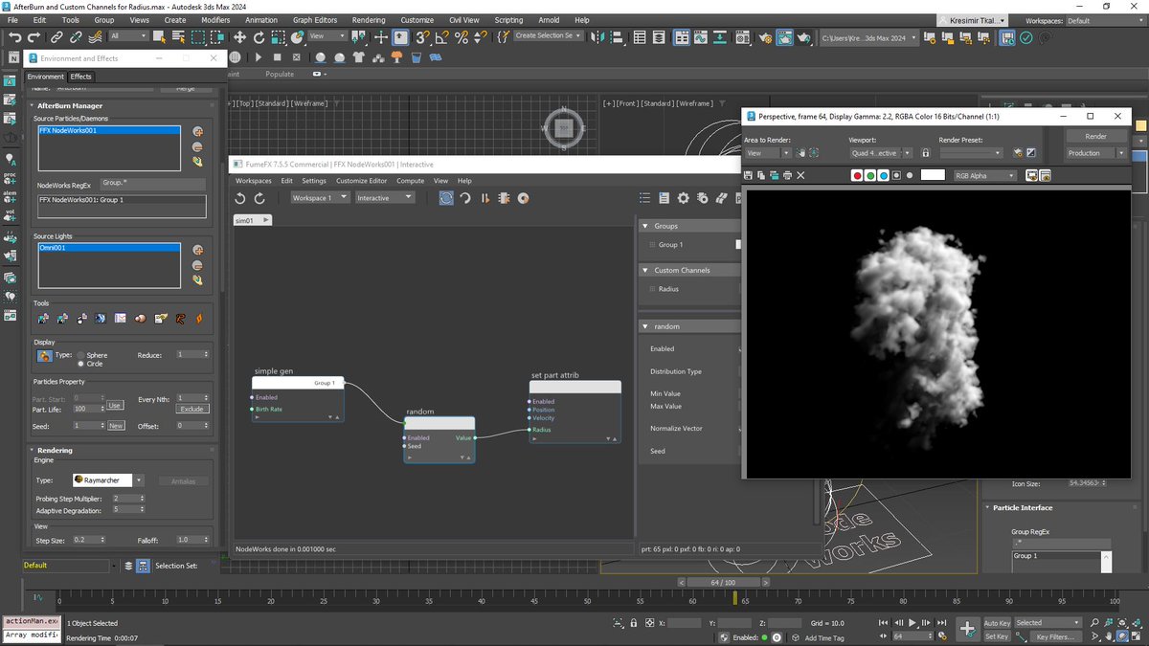Screen dimensions: 1149x646
Task: Activate the Select and Rotate tool
Action: (x=259, y=36)
